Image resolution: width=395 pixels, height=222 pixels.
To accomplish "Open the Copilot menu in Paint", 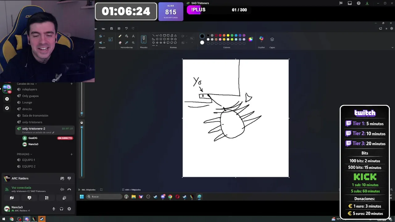I will 261,39.
